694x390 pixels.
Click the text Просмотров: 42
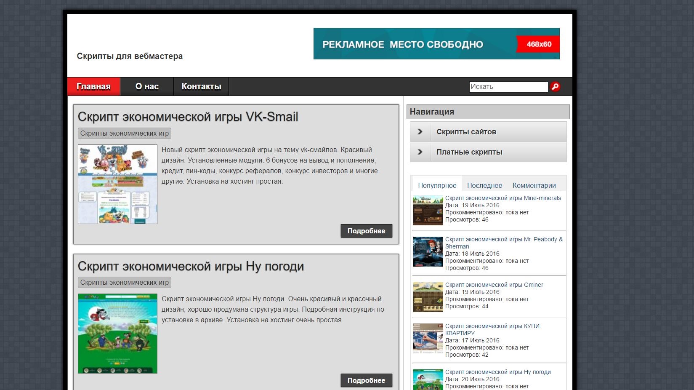pos(467,355)
